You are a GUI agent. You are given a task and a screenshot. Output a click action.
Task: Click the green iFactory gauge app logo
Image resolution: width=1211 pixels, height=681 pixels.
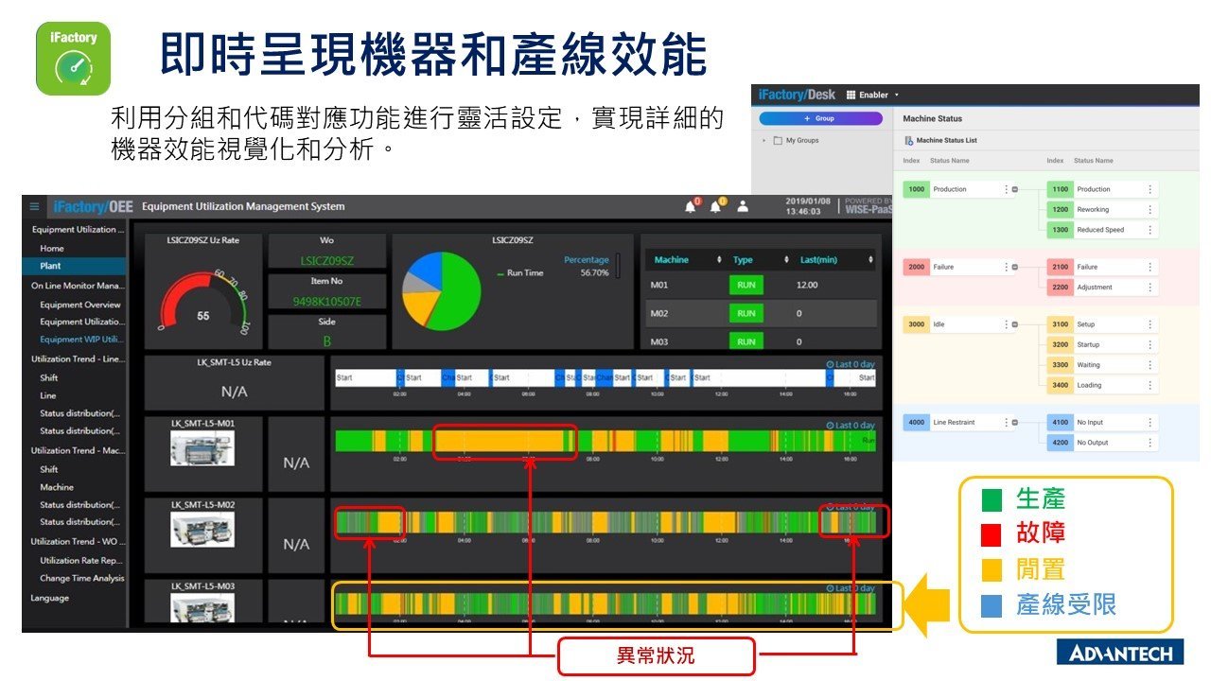(x=73, y=59)
